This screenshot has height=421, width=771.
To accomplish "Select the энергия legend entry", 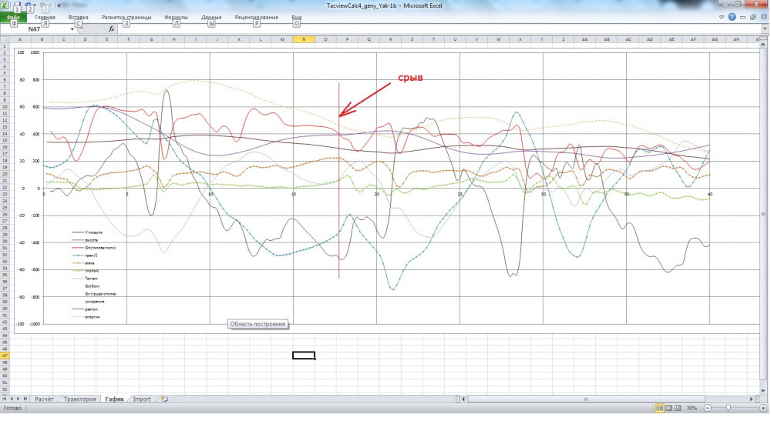I will (x=86, y=317).
